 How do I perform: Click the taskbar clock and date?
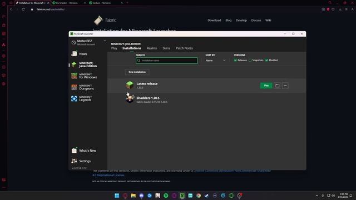343,196
